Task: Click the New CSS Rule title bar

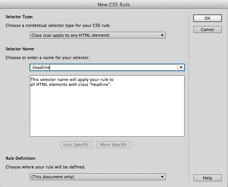Action: (114, 4)
